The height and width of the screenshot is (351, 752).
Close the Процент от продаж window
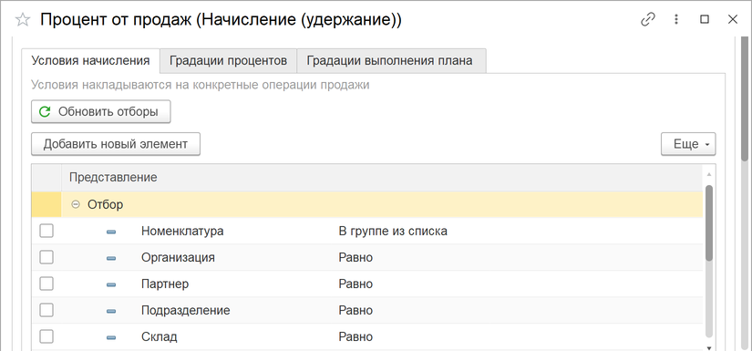tap(732, 19)
